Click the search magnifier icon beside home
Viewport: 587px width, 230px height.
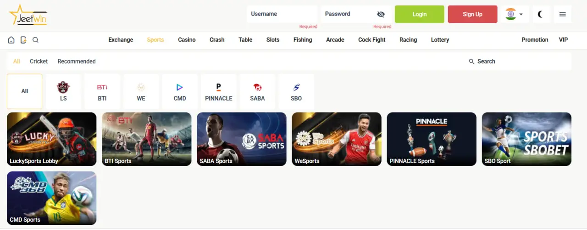[35, 40]
